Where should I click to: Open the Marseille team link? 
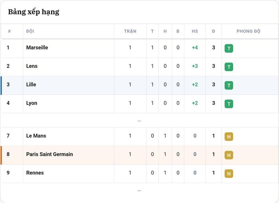[x=37, y=48]
